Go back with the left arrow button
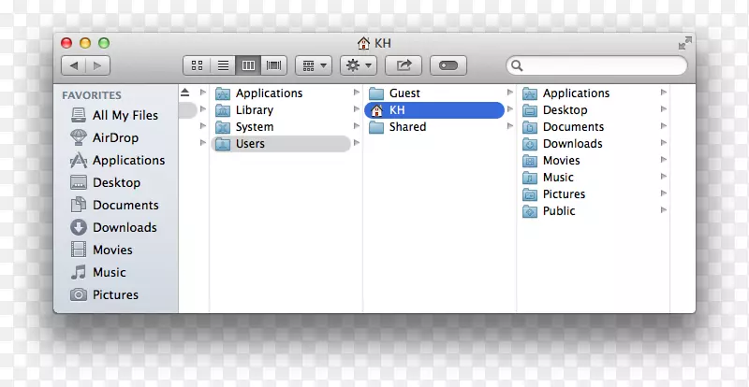Image resolution: width=749 pixels, height=387 pixels. click(x=74, y=65)
